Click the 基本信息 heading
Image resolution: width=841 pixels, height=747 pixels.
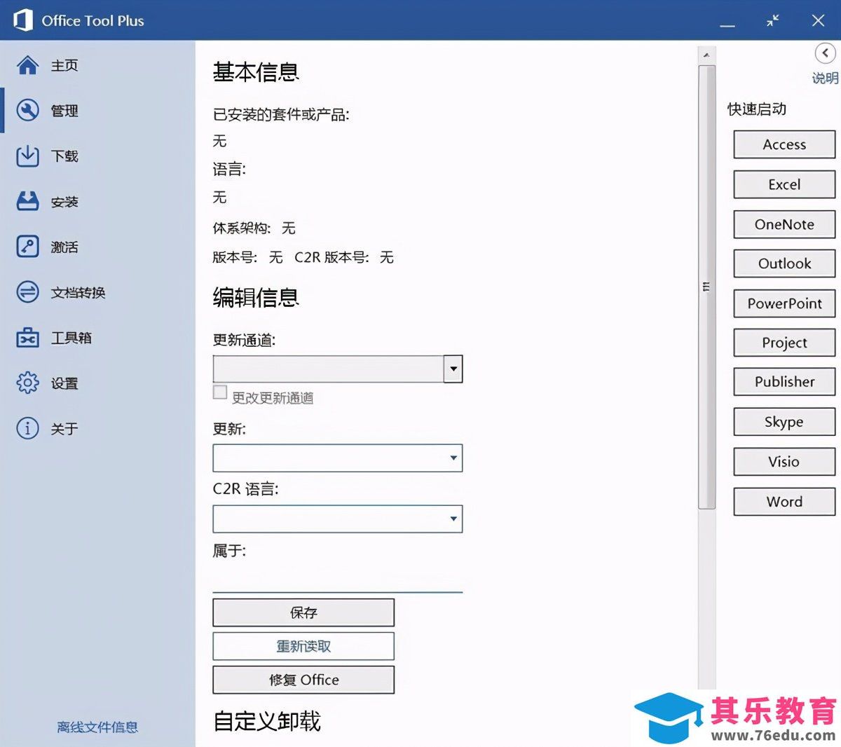point(256,72)
